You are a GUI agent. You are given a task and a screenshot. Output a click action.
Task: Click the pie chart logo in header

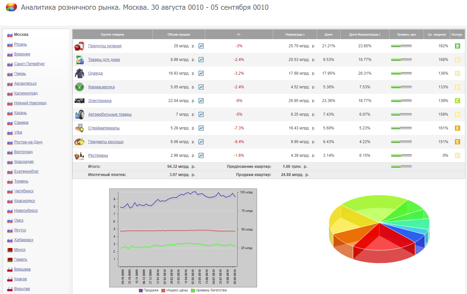[11, 7]
